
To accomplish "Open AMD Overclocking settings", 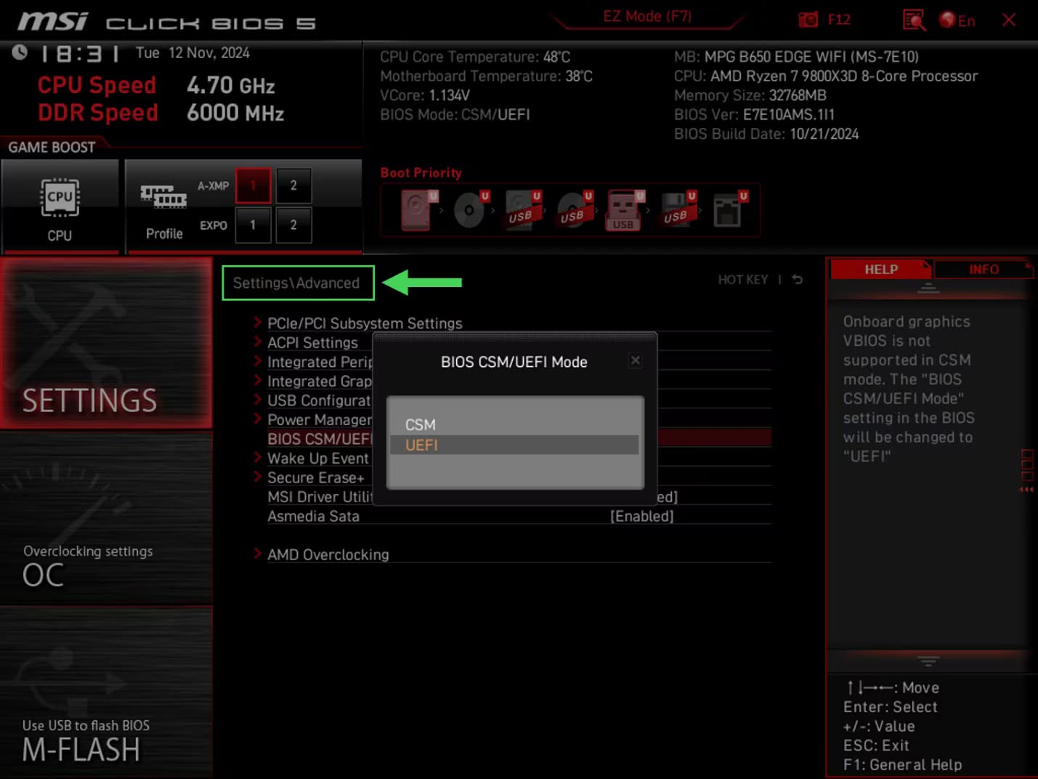I will click(x=328, y=554).
